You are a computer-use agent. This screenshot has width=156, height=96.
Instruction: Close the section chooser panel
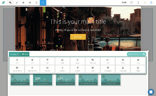tap(148, 51)
